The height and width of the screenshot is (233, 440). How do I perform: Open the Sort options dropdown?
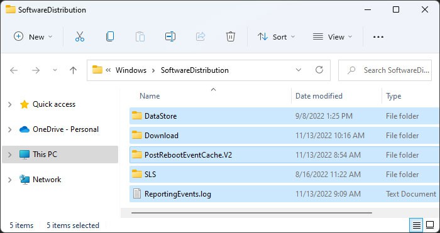tap(276, 36)
